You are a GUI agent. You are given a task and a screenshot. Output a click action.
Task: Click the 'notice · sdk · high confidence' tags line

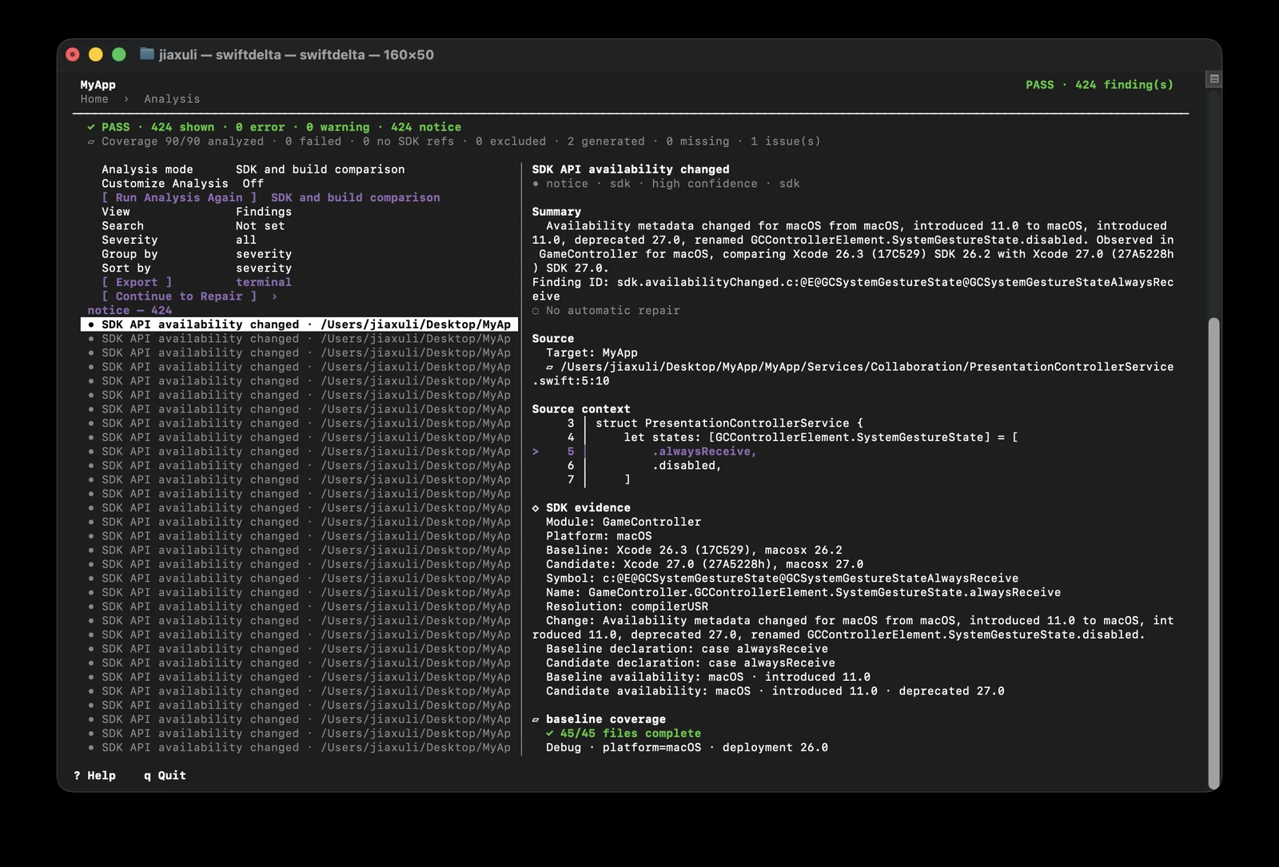tap(666, 184)
